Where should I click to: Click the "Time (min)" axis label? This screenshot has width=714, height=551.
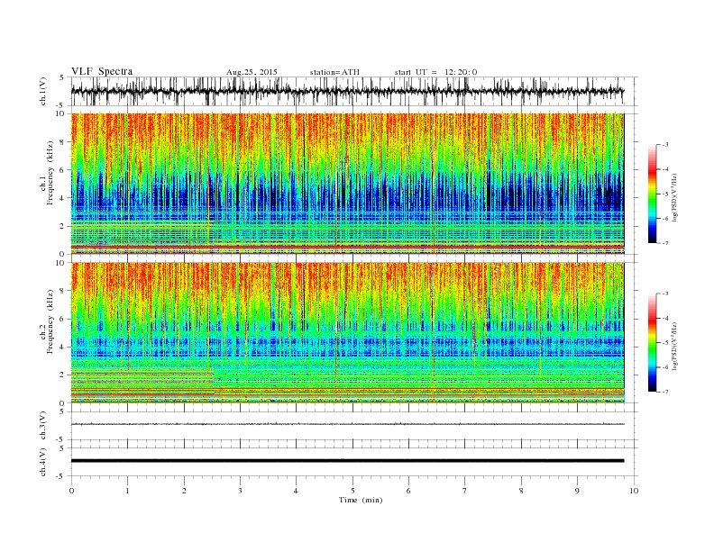tap(361, 500)
